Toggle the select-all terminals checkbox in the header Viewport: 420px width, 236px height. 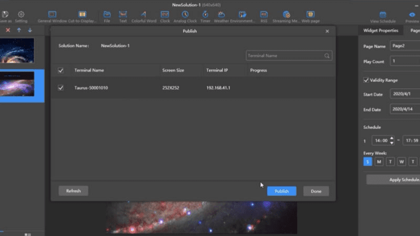(61, 70)
